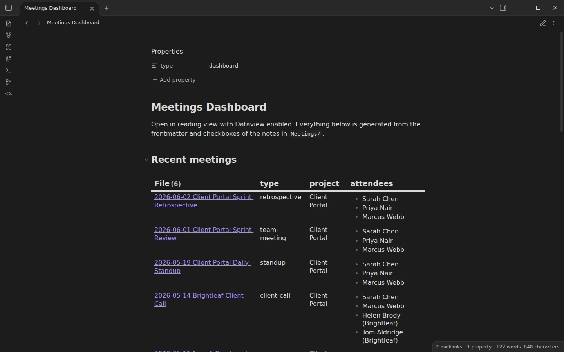Click the list-style ribbon icon above Templater
Image resolution: width=564 pixels, height=352 pixels.
9,82
